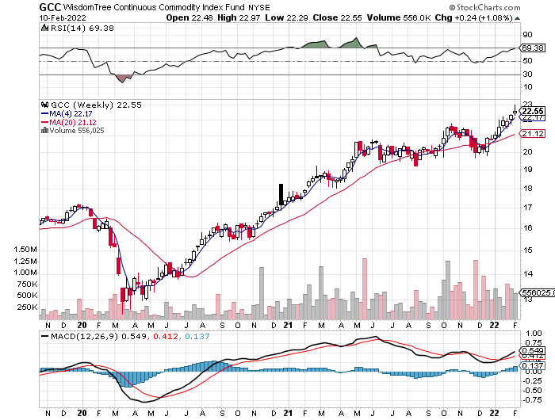Click the 17 price axis label
This screenshot has width=555, height=420.
527,208
